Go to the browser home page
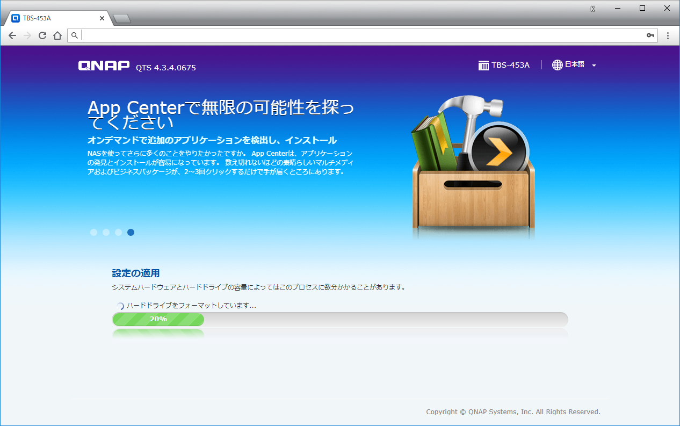The height and width of the screenshot is (426, 680). [x=57, y=35]
